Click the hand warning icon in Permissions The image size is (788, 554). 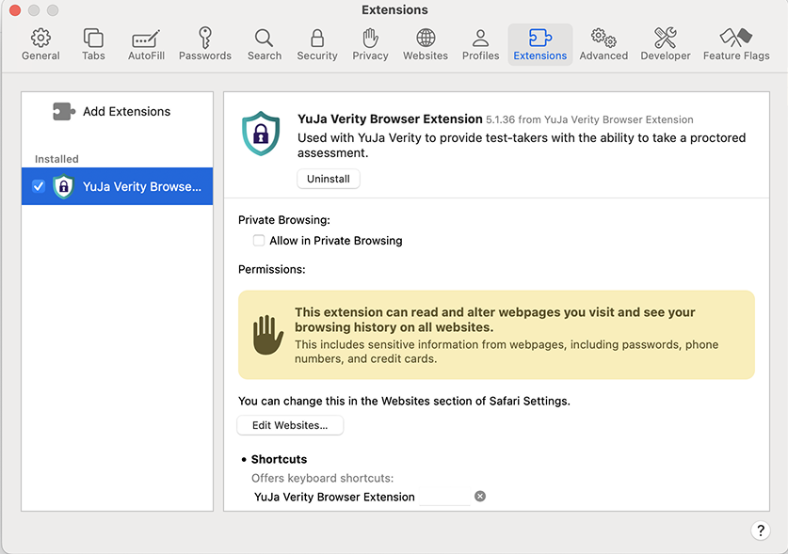[x=268, y=335]
